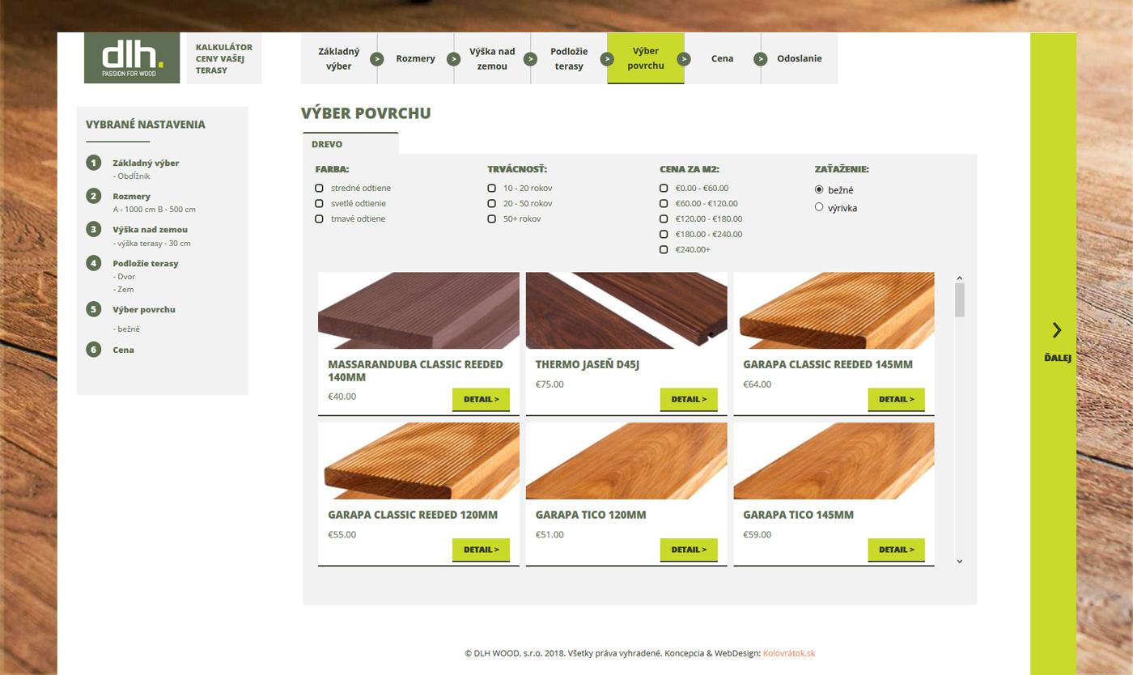The width and height of the screenshot is (1133, 675).
Task: Check the 50+ rokov durability filter
Action: click(x=491, y=219)
